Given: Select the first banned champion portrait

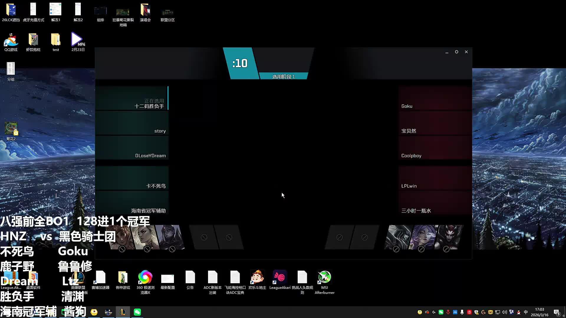Looking at the screenshot, I should click(x=122, y=237).
